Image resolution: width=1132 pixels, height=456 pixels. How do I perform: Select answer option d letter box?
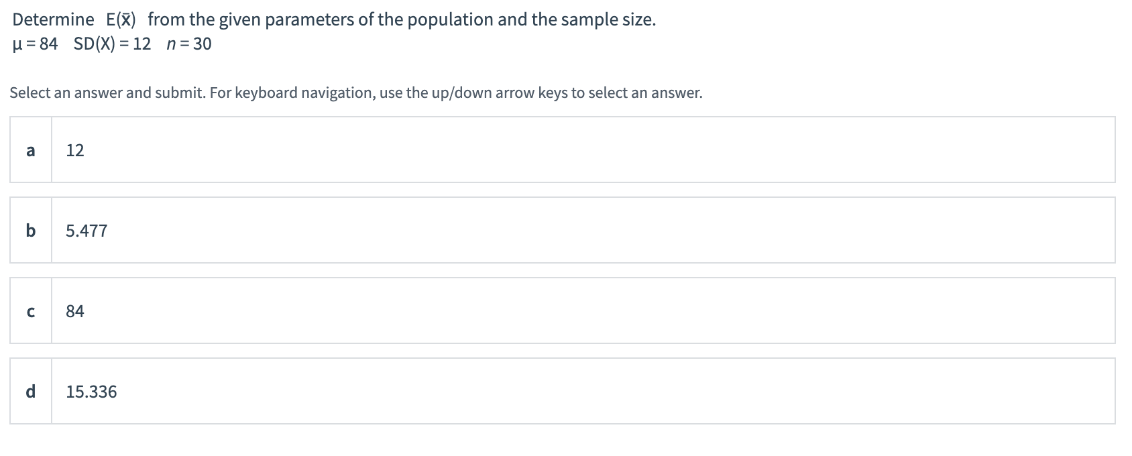coord(30,392)
